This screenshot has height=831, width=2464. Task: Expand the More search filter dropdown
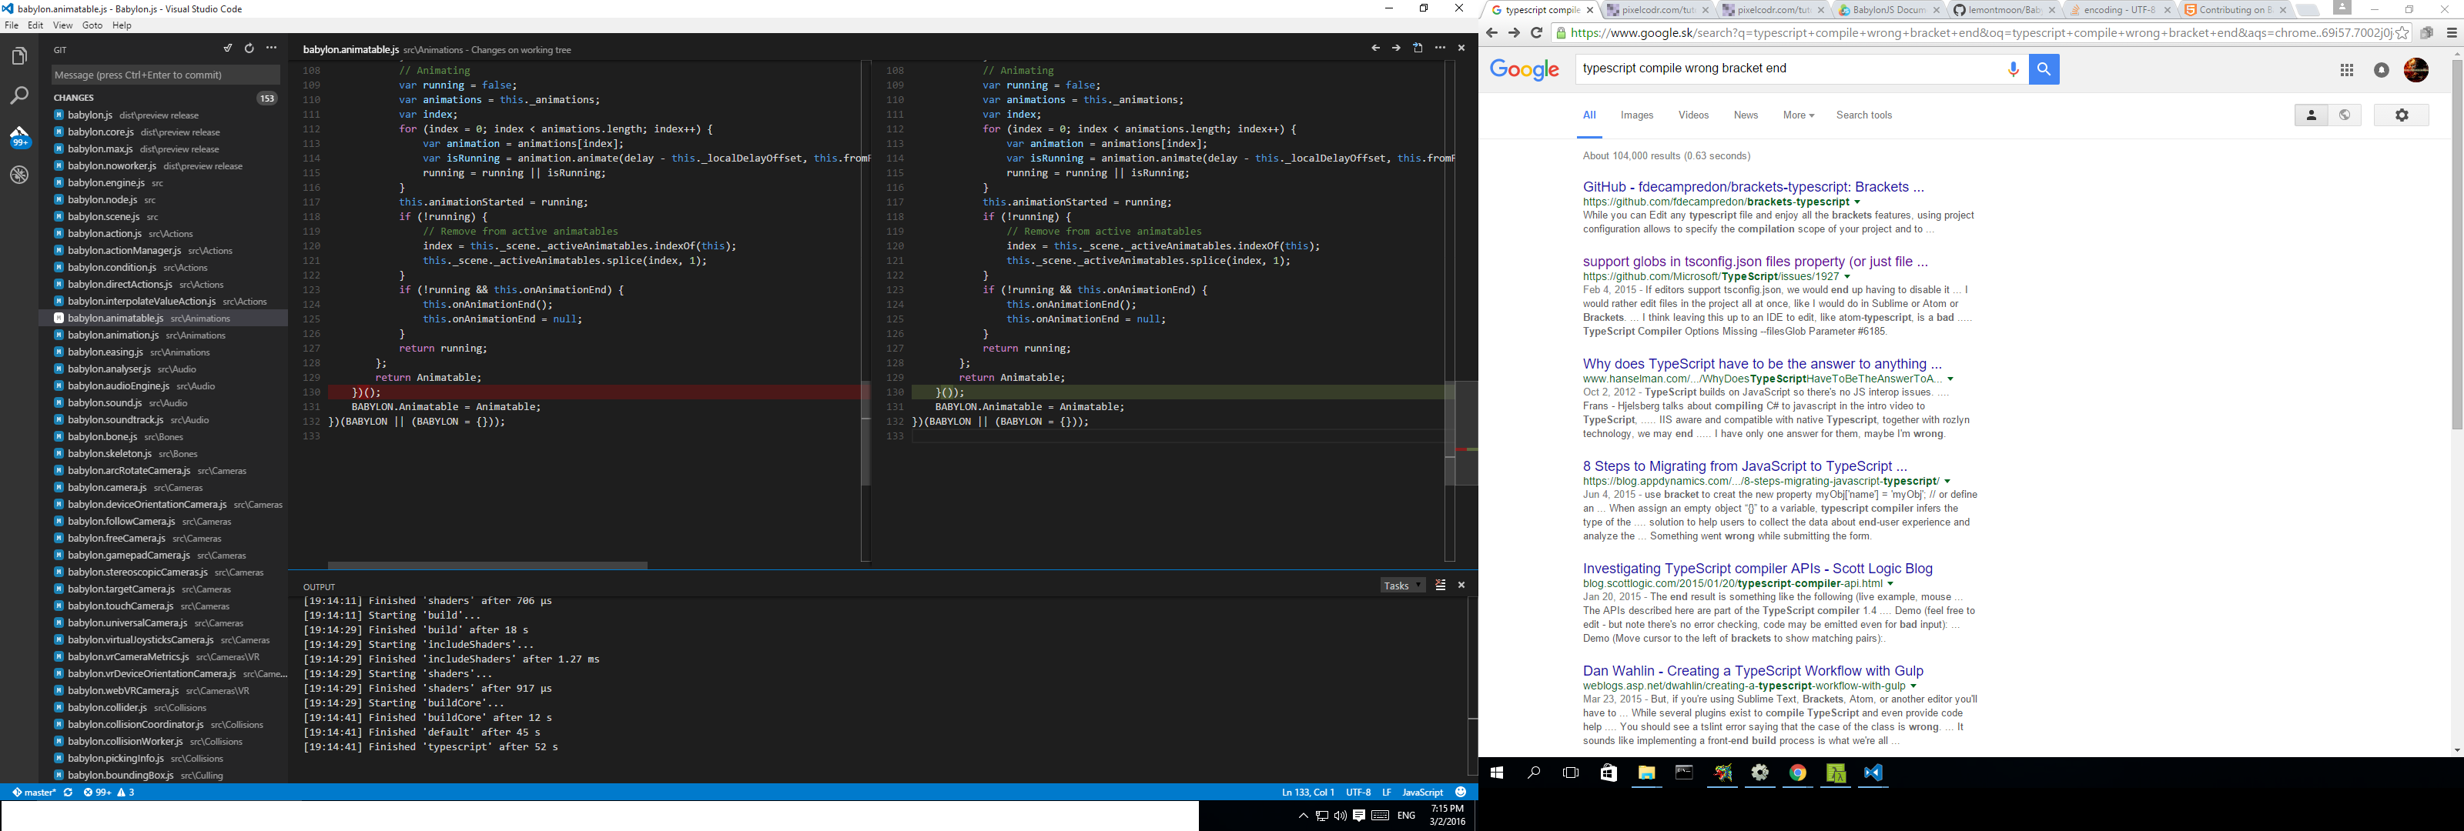[x=1798, y=115]
